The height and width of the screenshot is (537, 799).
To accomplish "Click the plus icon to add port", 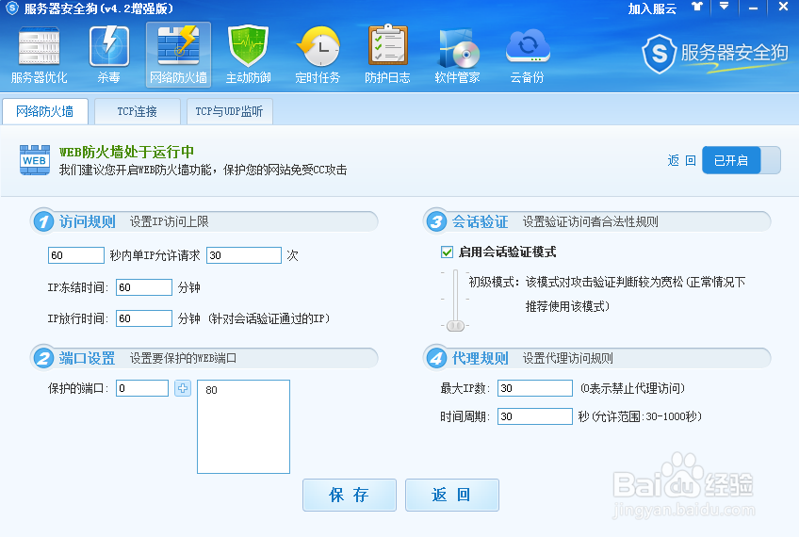I will [183, 388].
